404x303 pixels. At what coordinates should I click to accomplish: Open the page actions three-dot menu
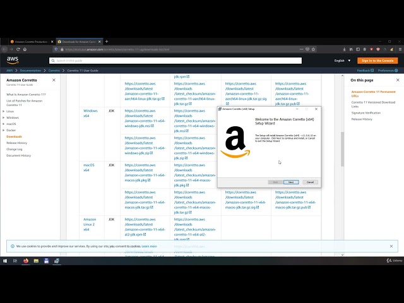pyautogui.click(x=301, y=49)
